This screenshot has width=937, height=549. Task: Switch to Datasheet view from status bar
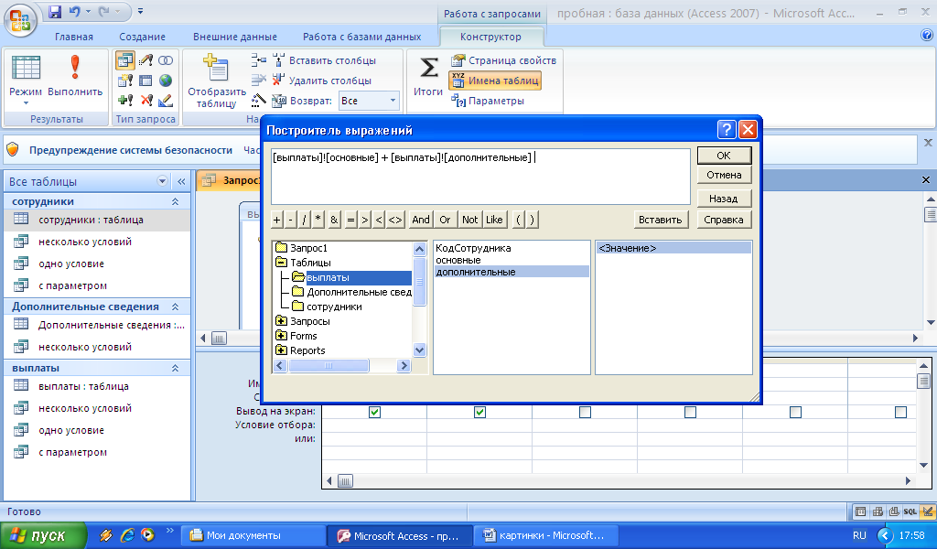click(x=860, y=511)
